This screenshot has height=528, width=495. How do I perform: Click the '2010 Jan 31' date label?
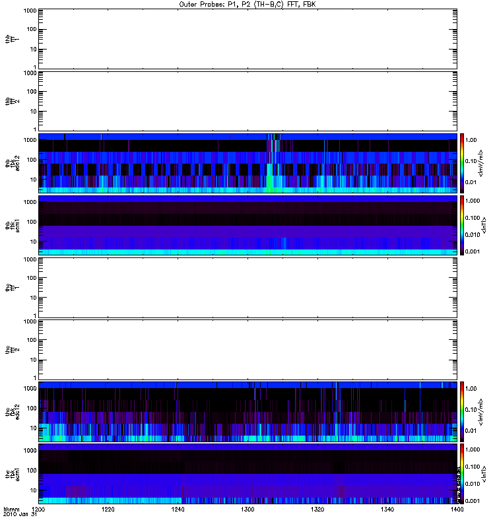click(x=20, y=514)
